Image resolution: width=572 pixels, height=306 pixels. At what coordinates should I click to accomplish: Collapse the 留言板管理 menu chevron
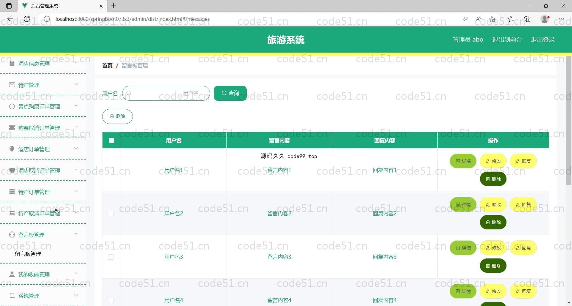tap(76, 234)
